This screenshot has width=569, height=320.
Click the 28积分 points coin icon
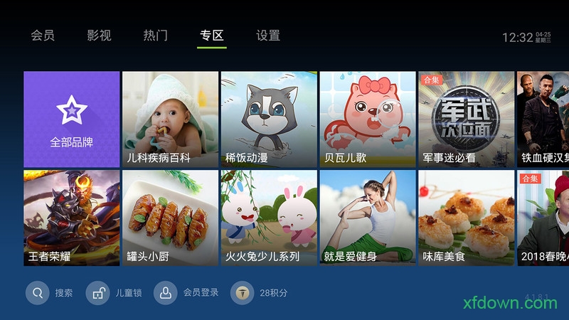[x=242, y=293]
